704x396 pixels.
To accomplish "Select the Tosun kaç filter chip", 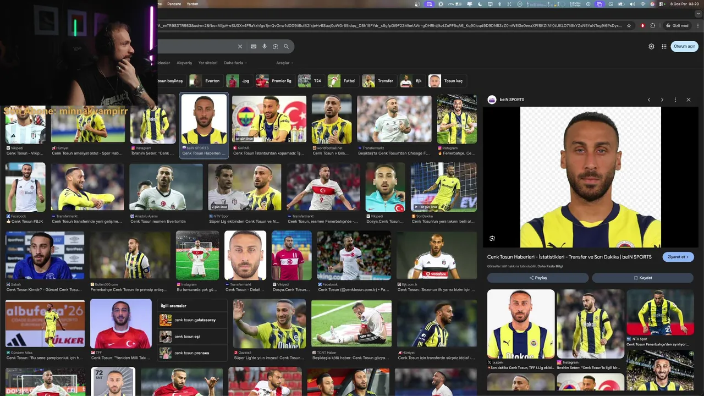I will 447,81.
